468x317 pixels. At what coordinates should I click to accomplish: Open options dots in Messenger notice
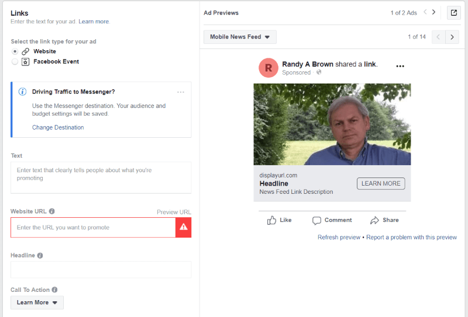181,92
